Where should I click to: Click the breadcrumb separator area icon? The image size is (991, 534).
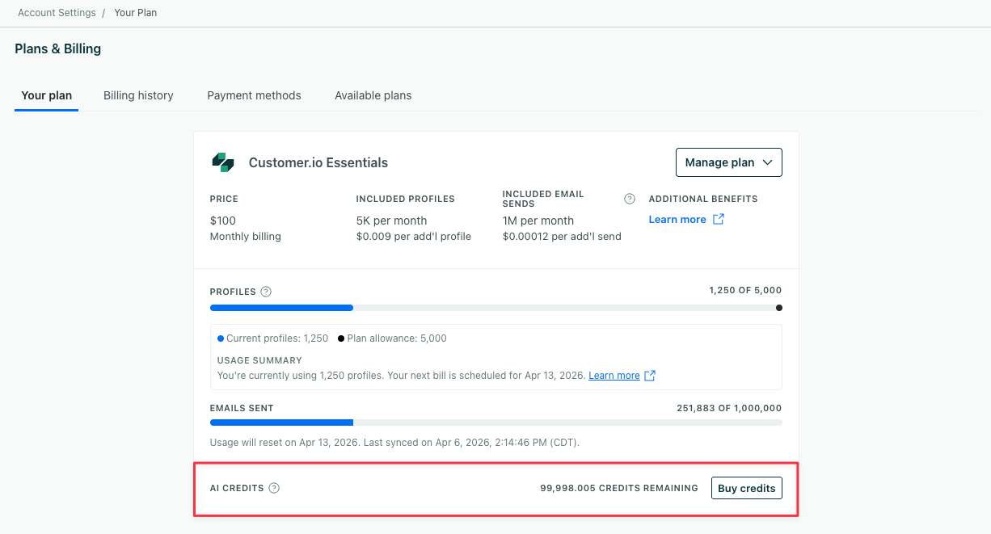pyautogui.click(x=105, y=12)
